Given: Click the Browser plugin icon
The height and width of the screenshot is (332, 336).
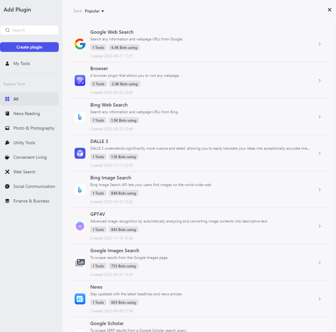Looking at the screenshot, I should [80, 80].
